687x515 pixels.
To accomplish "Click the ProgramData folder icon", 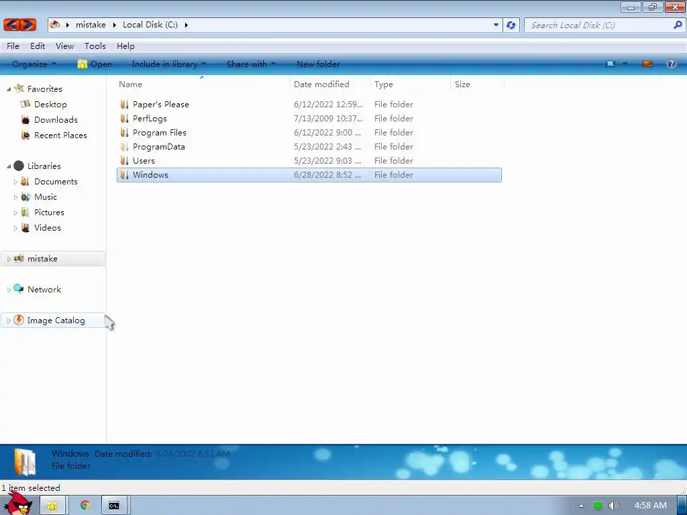I will coord(124,146).
